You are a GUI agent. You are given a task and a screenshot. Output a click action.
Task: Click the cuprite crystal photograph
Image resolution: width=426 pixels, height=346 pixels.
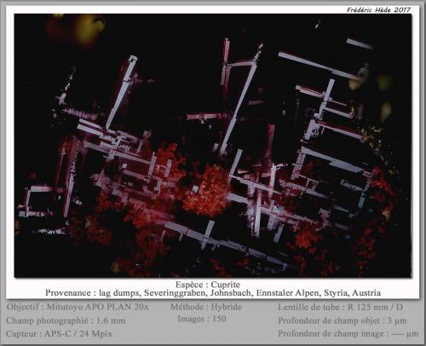pos(213,146)
